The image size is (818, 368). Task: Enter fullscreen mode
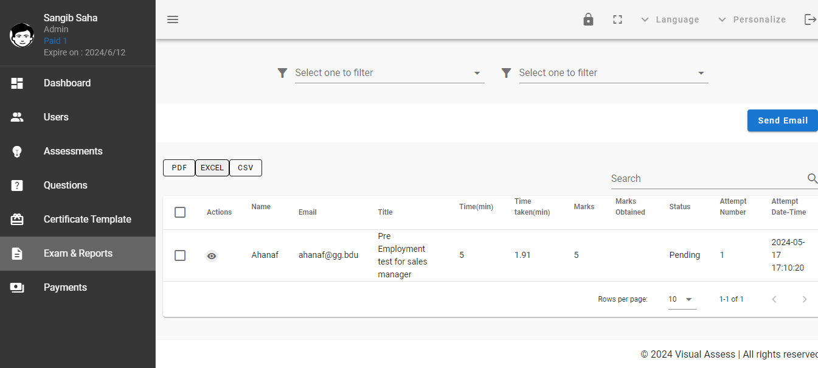point(617,19)
